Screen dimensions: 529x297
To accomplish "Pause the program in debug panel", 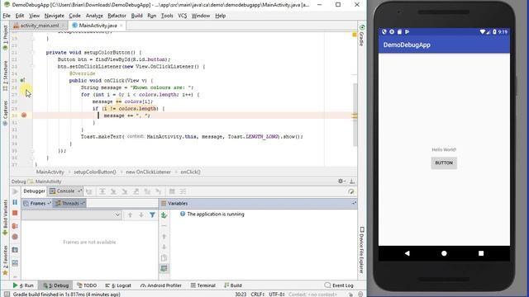I will click(x=15, y=202).
